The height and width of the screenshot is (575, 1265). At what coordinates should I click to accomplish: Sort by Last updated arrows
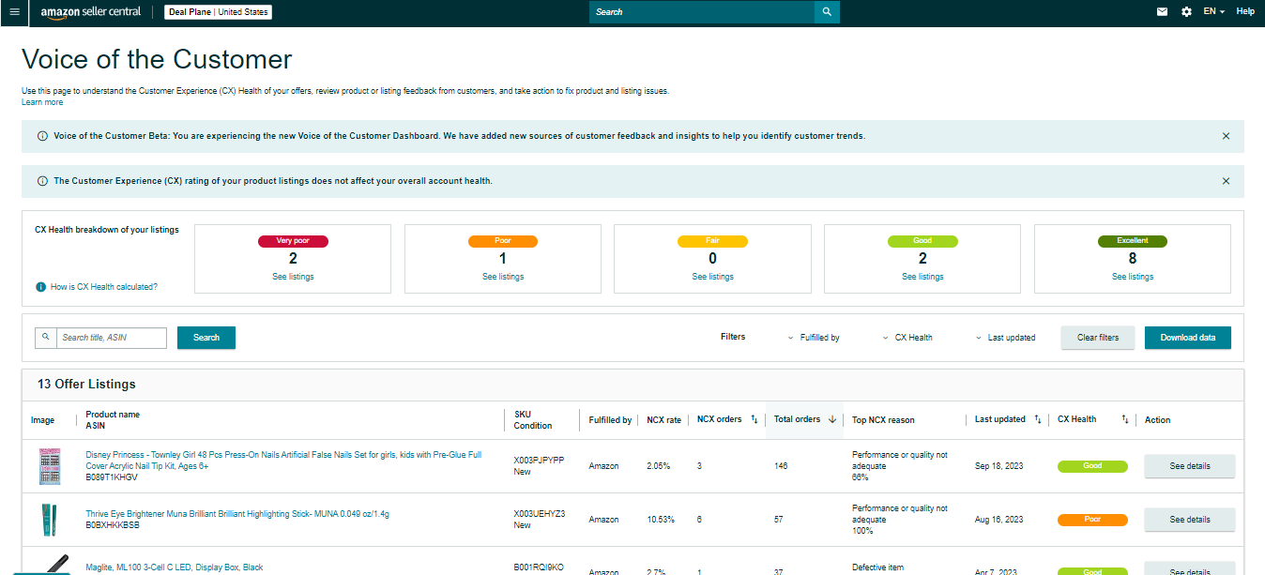(1037, 419)
